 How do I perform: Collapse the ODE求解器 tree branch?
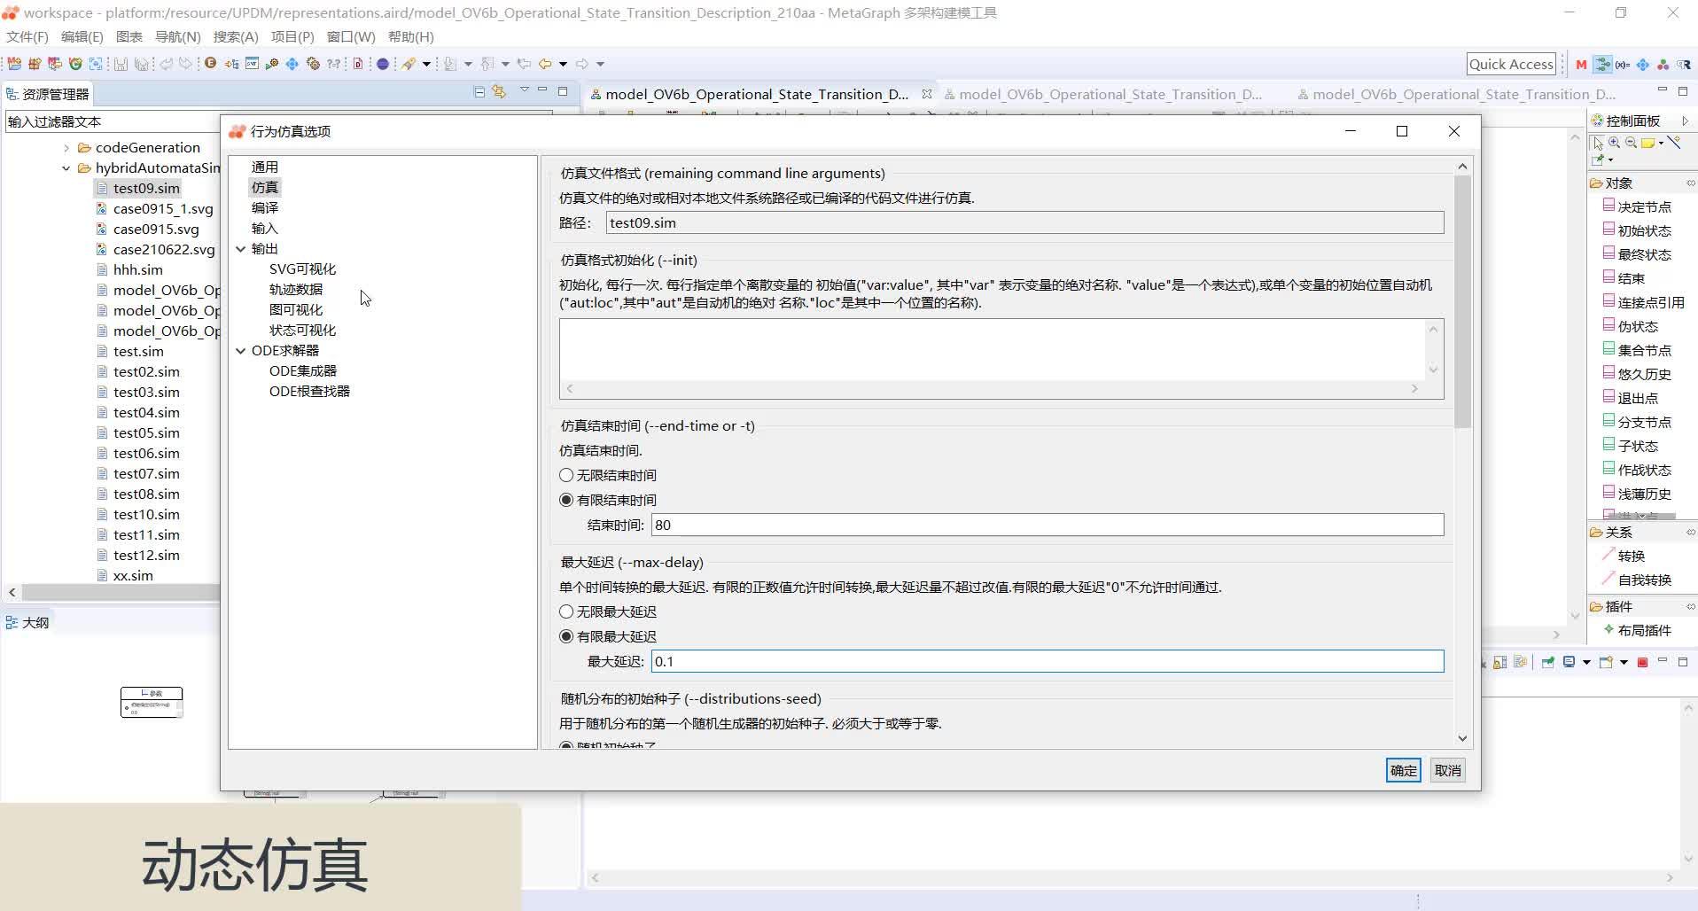point(241,350)
